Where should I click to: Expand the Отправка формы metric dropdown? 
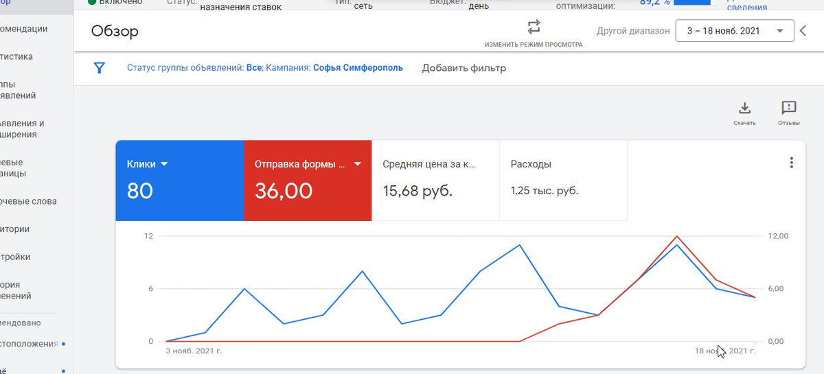[357, 165]
